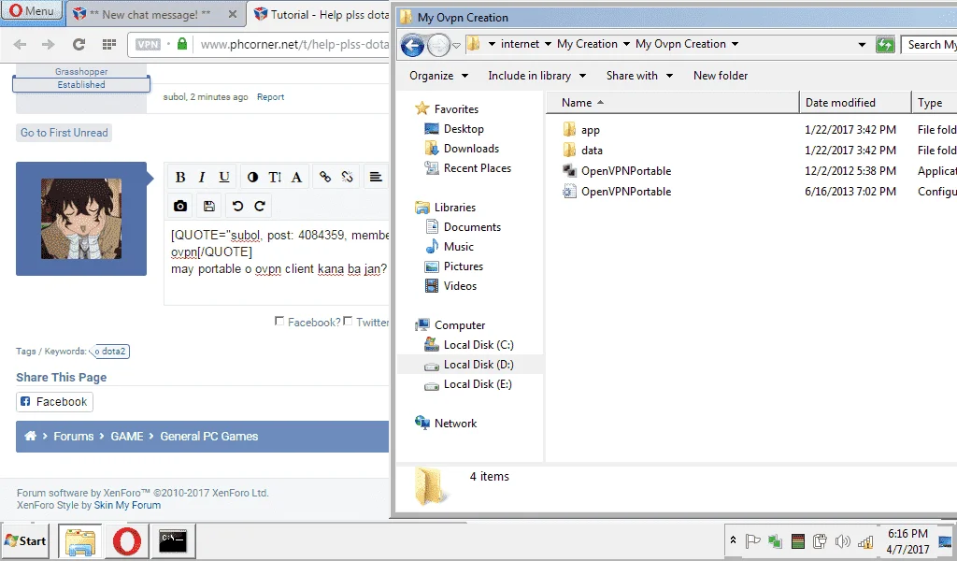
Task: Expand the arrow after 'internet' in the path
Action: [548, 44]
